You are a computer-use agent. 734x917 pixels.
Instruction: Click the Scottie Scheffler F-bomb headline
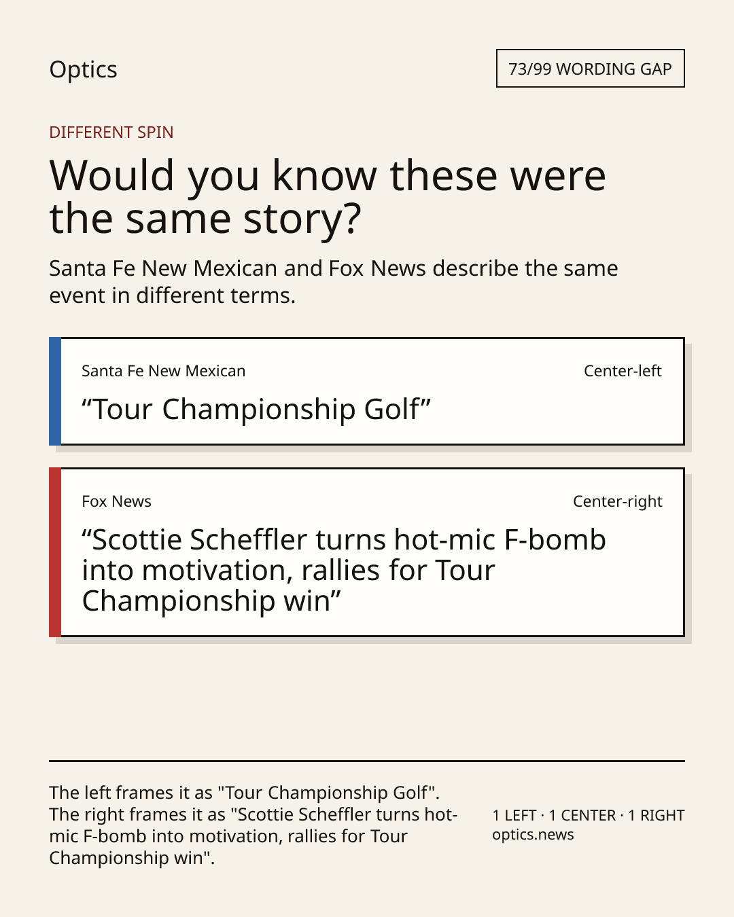tap(344, 570)
